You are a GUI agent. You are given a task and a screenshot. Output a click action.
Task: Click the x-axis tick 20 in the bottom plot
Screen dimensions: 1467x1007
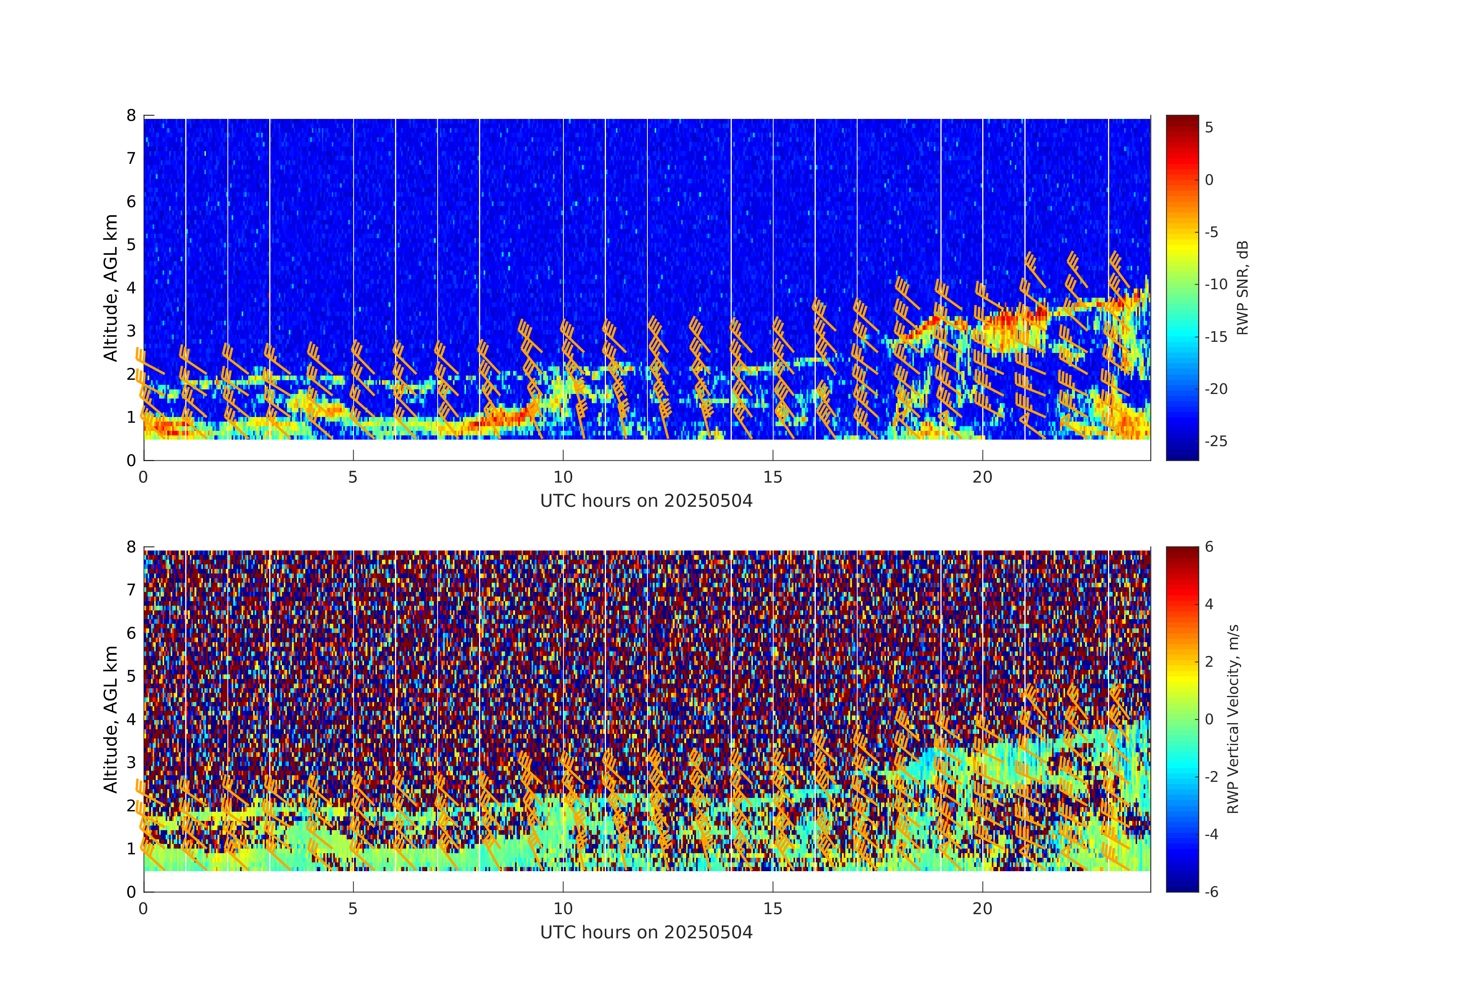982,908
